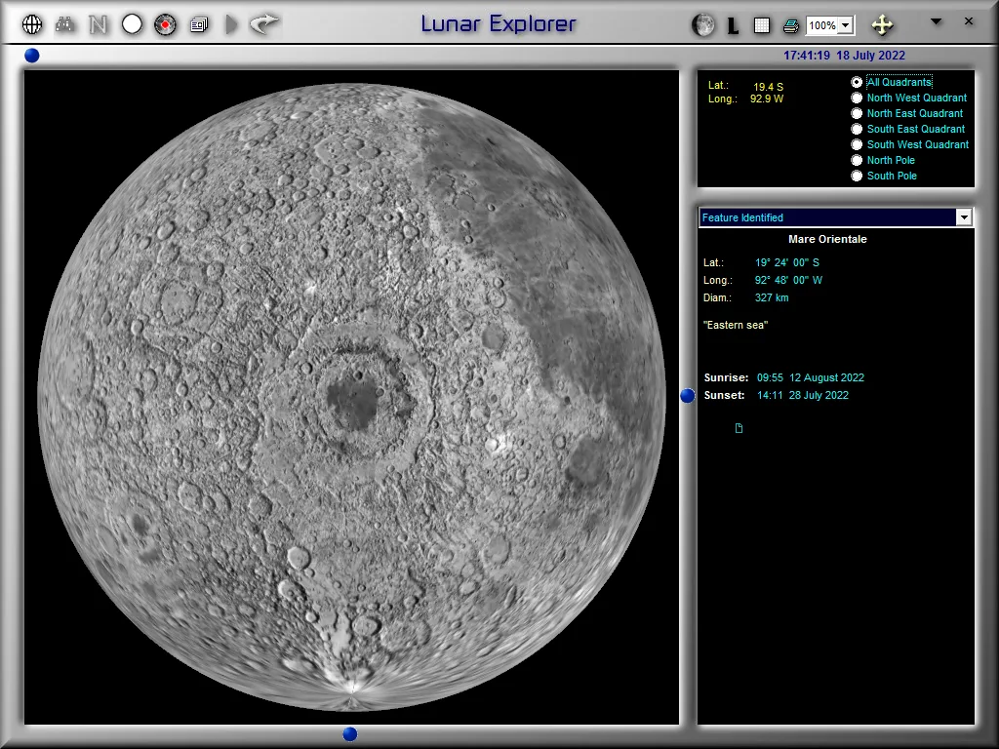Click the four-way move arrows icon

(882, 25)
